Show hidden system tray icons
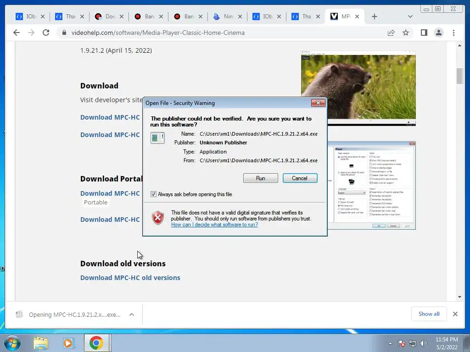The image size is (470, 352). point(390,343)
